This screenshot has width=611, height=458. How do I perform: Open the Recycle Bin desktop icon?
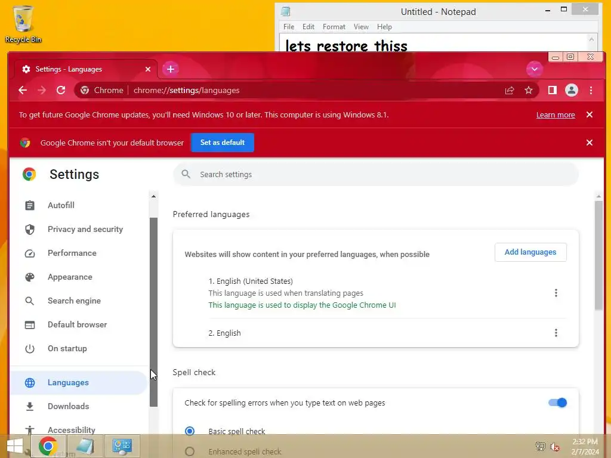tap(23, 24)
